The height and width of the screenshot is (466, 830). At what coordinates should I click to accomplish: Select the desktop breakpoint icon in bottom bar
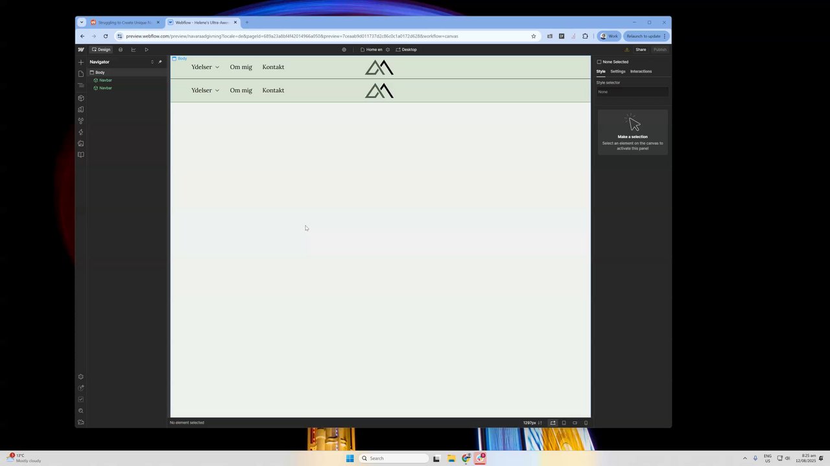tap(552, 423)
